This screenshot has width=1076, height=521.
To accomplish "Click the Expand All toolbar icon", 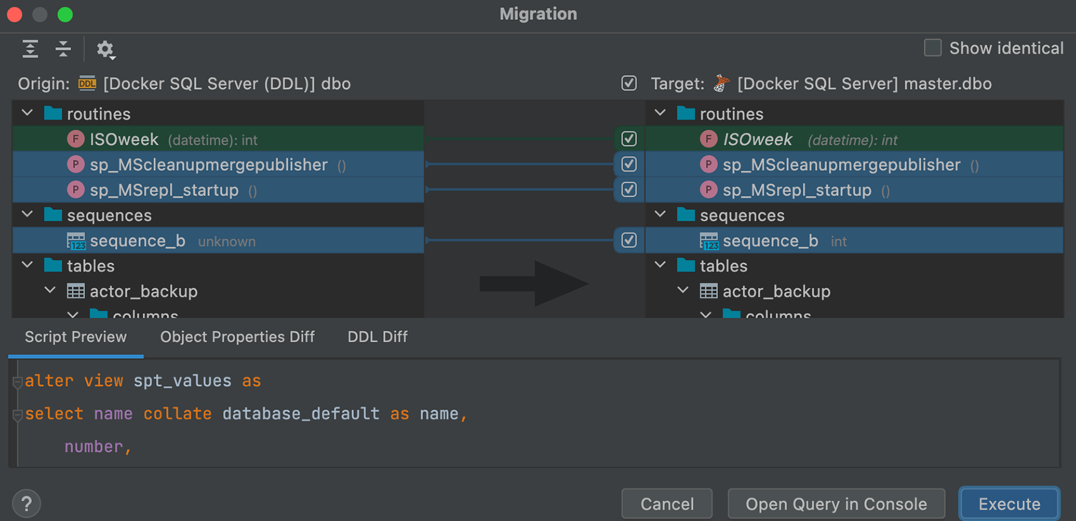I will [x=30, y=49].
